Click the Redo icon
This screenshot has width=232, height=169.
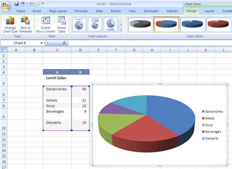[x=32, y=4]
